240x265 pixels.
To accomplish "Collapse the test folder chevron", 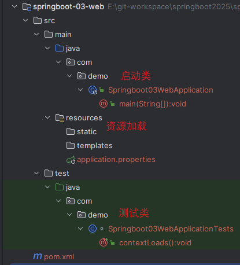I will (x=36, y=173).
